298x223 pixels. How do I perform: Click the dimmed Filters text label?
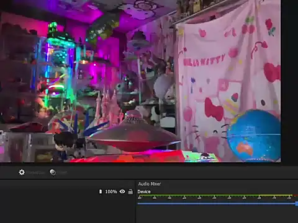63,173
